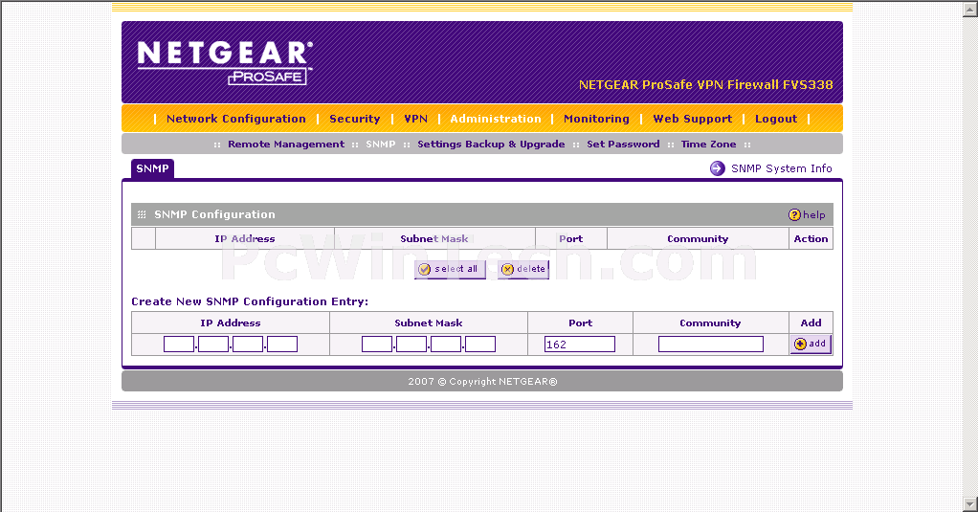
Task: Focus the first Subnet Mask octet field
Action: pyautogui.click(x=377, y=345)
